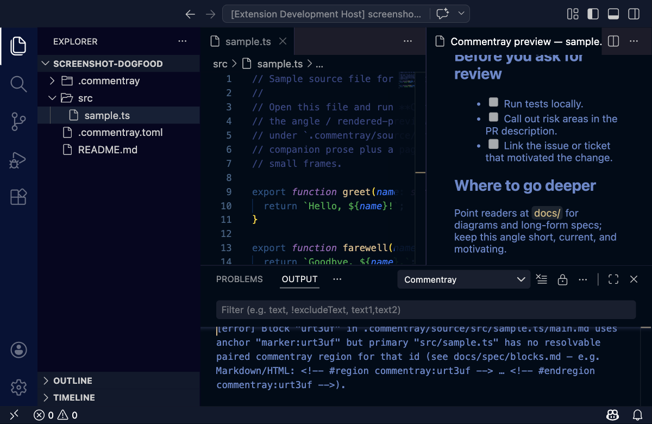Viewport: 652px width, 424px height.
Task: Click the 'Where to go deeper' heading
Action: [x=525, y=186]
